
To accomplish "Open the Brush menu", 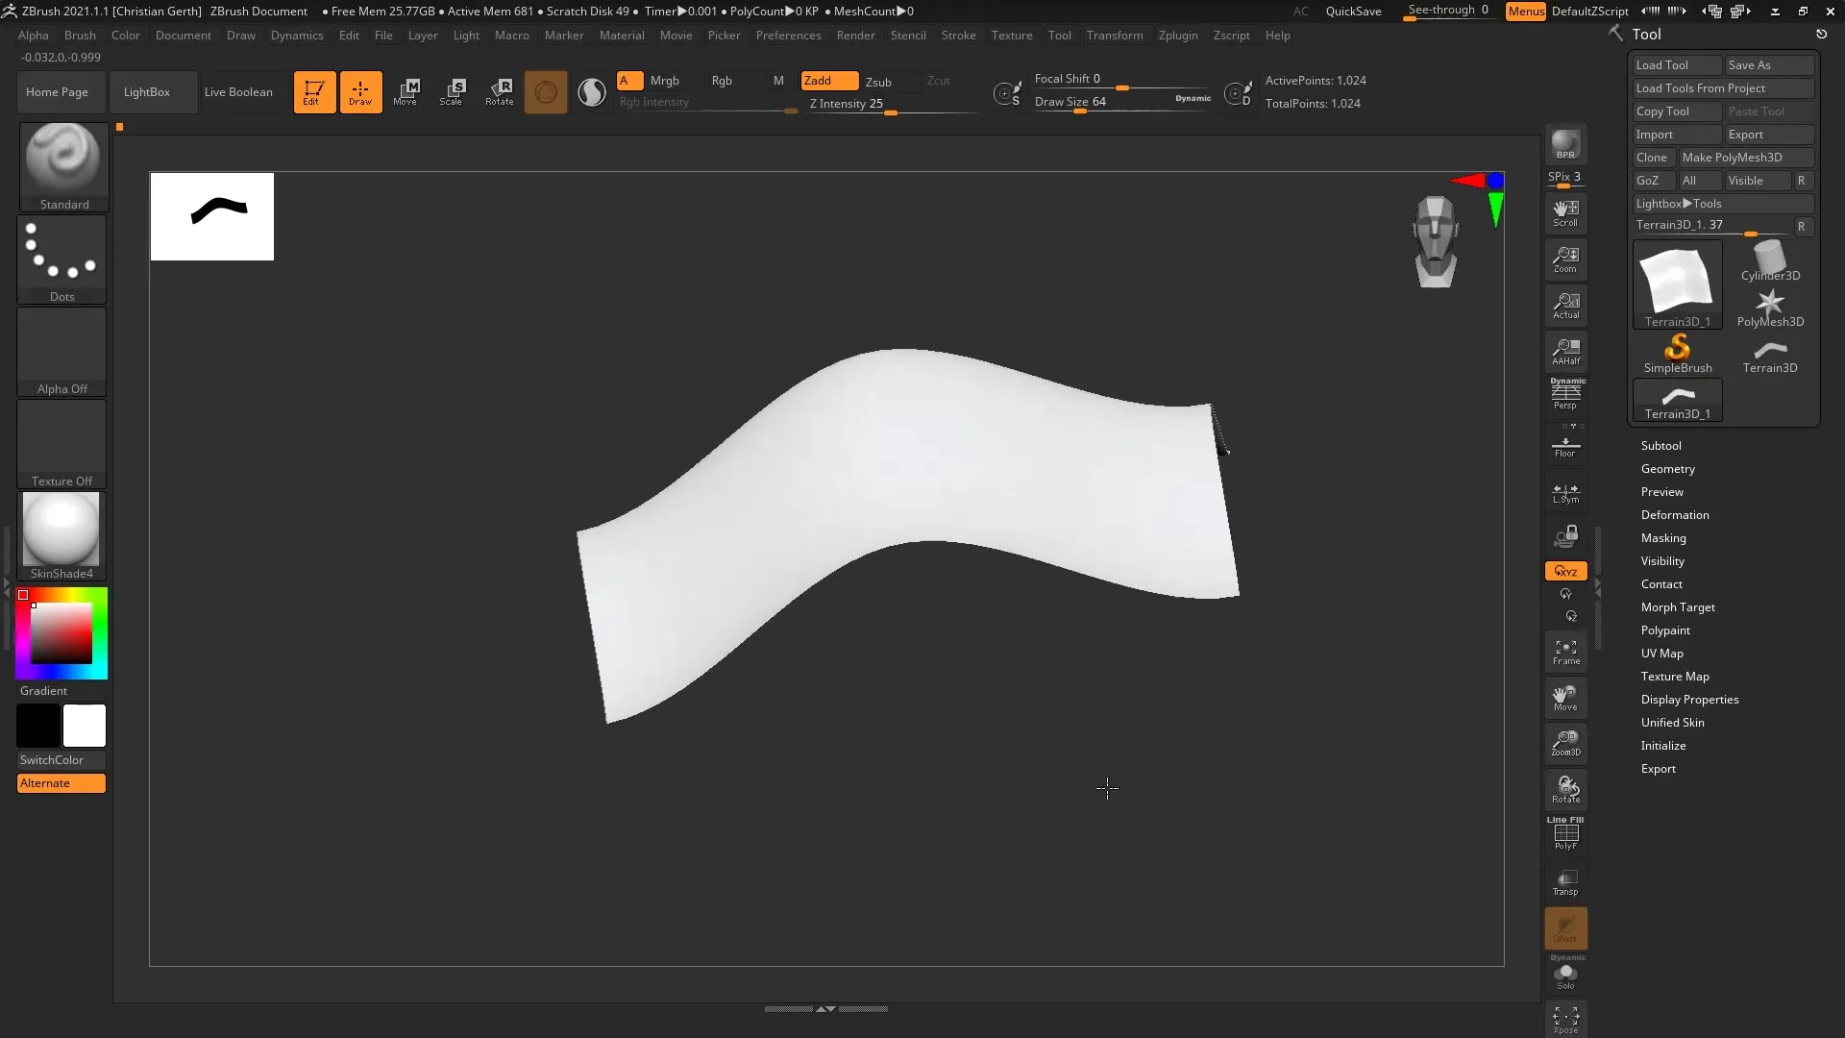I will [80, 36].
